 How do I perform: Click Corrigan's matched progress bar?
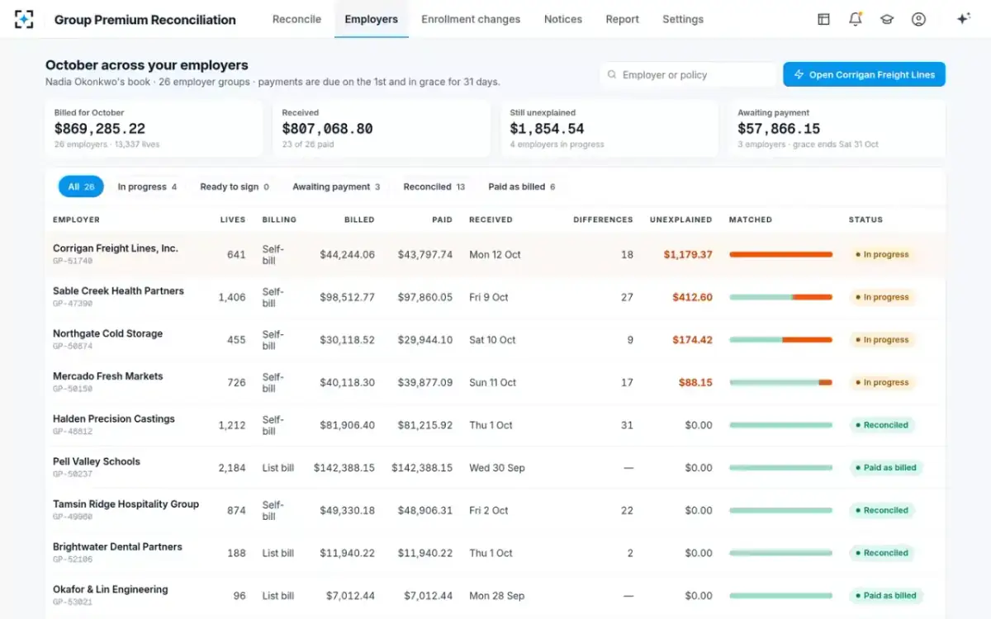[780, 254]
